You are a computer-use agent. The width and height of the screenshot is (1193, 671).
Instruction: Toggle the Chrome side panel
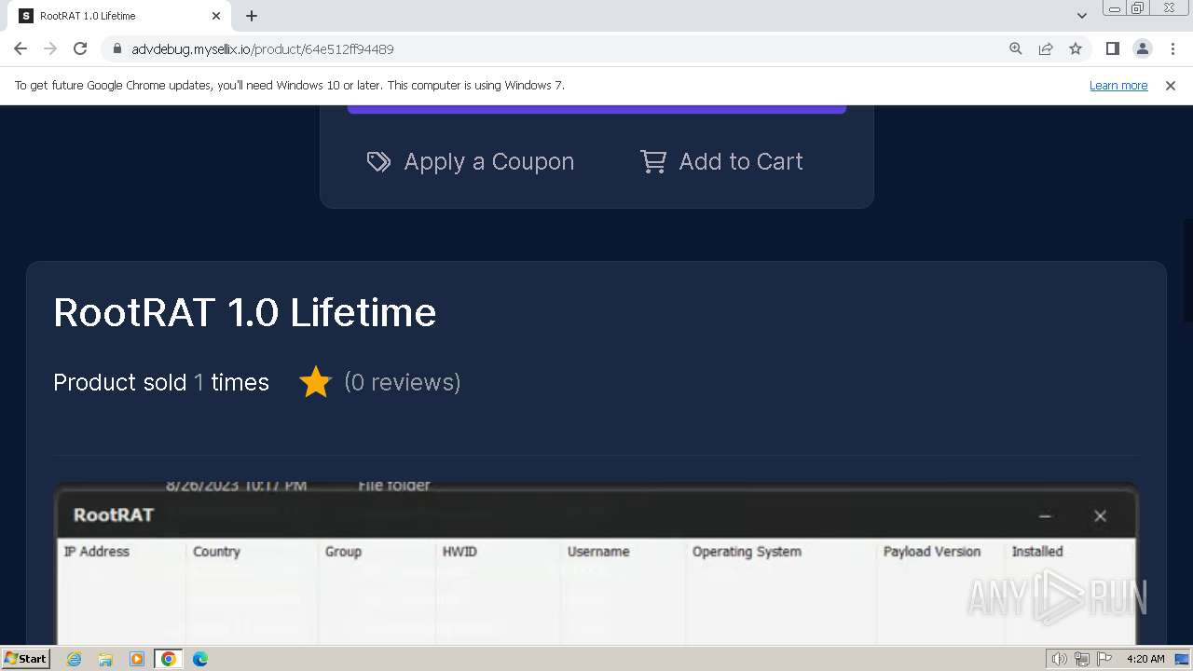(1112, 48)
